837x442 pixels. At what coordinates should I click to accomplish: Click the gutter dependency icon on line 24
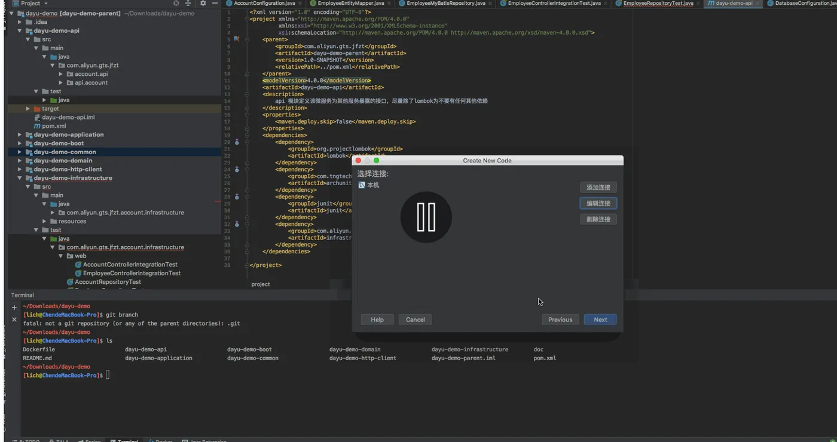237,170
